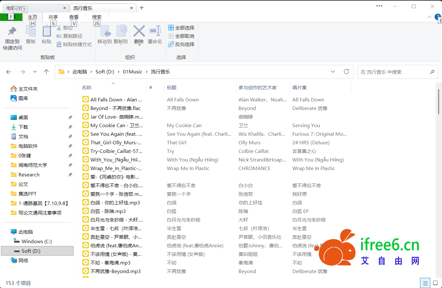Click the Move to (移动到) icon
Viewport: 442px width, 288px height.
click(x=104, y=31)
